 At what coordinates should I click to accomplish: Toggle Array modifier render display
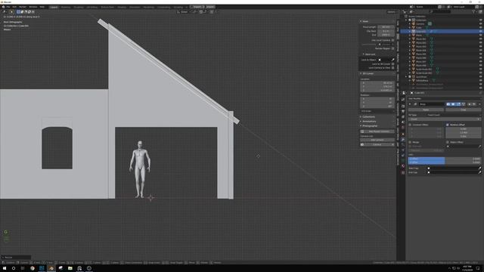click(448, 104)
